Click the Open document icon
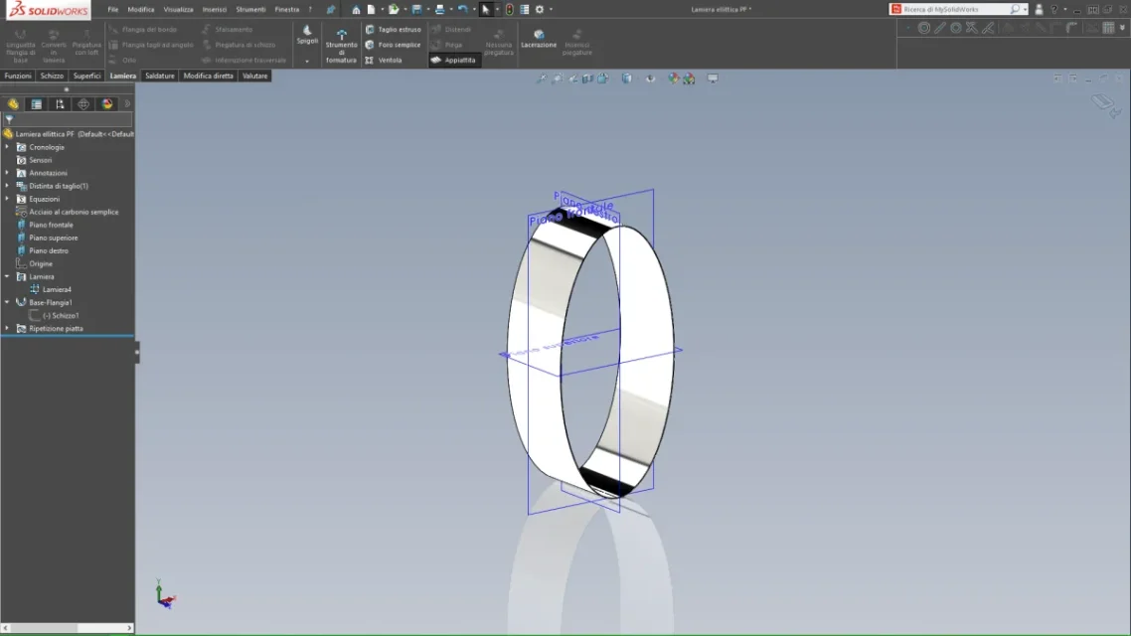The width and height of the screenshot is (1131, 636). [394, 9]
